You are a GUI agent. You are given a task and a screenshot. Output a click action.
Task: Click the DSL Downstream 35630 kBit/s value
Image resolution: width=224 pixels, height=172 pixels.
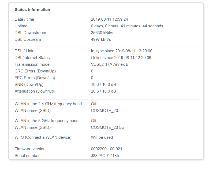tap(102, 33)
